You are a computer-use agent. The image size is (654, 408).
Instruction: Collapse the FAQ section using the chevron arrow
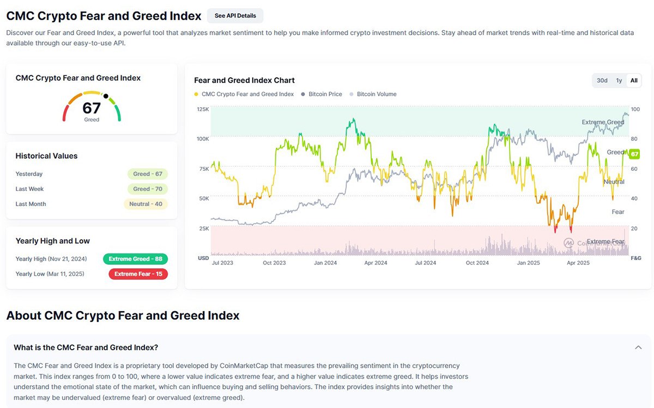(x=638, y=347)
